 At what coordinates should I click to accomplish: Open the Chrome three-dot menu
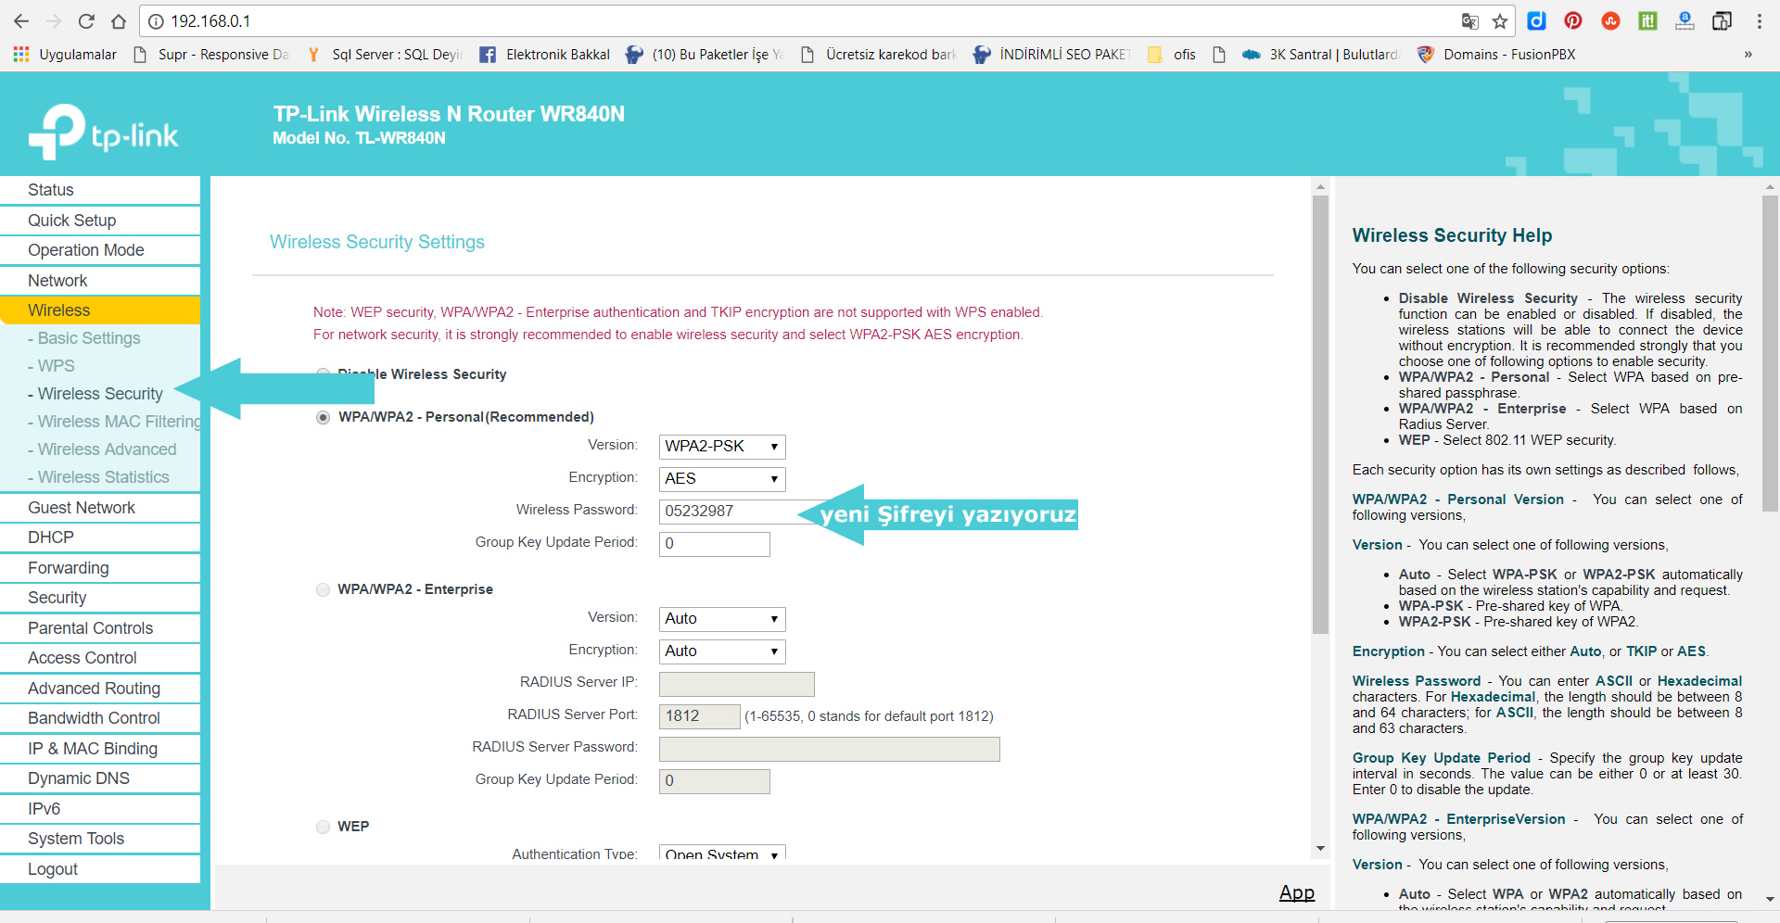tap(1759, 21)
